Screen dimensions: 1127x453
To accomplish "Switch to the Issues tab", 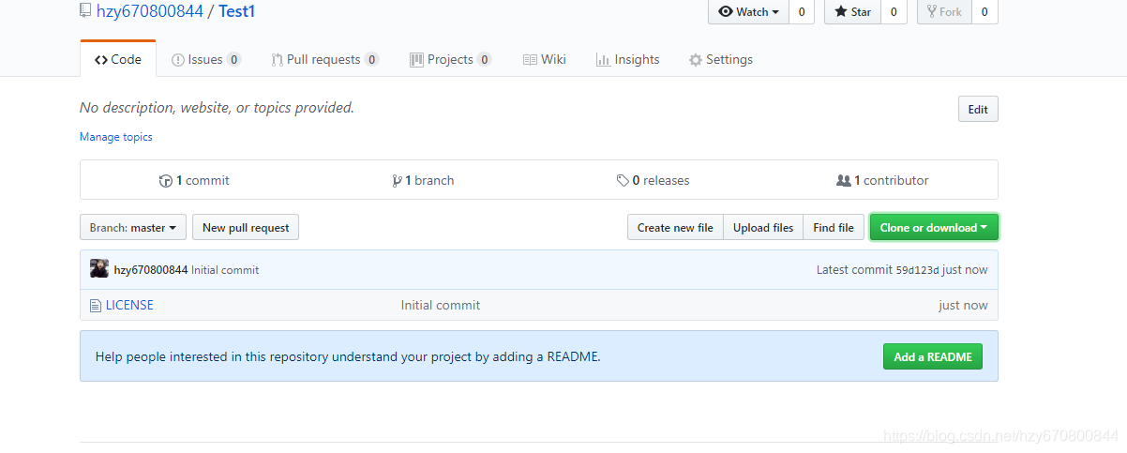I will point(206,59).
